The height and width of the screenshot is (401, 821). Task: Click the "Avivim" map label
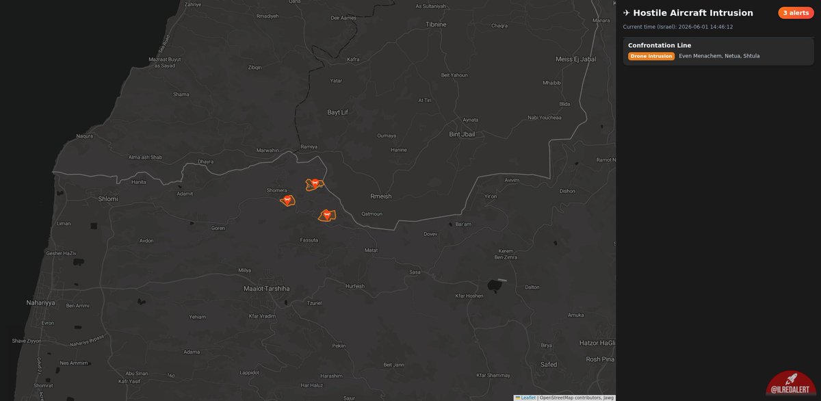pos(512,180)
